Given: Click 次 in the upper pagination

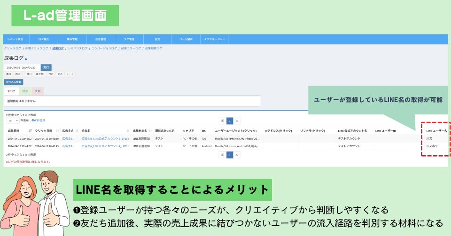Looking at the screenshot, I should pos(237,121).
